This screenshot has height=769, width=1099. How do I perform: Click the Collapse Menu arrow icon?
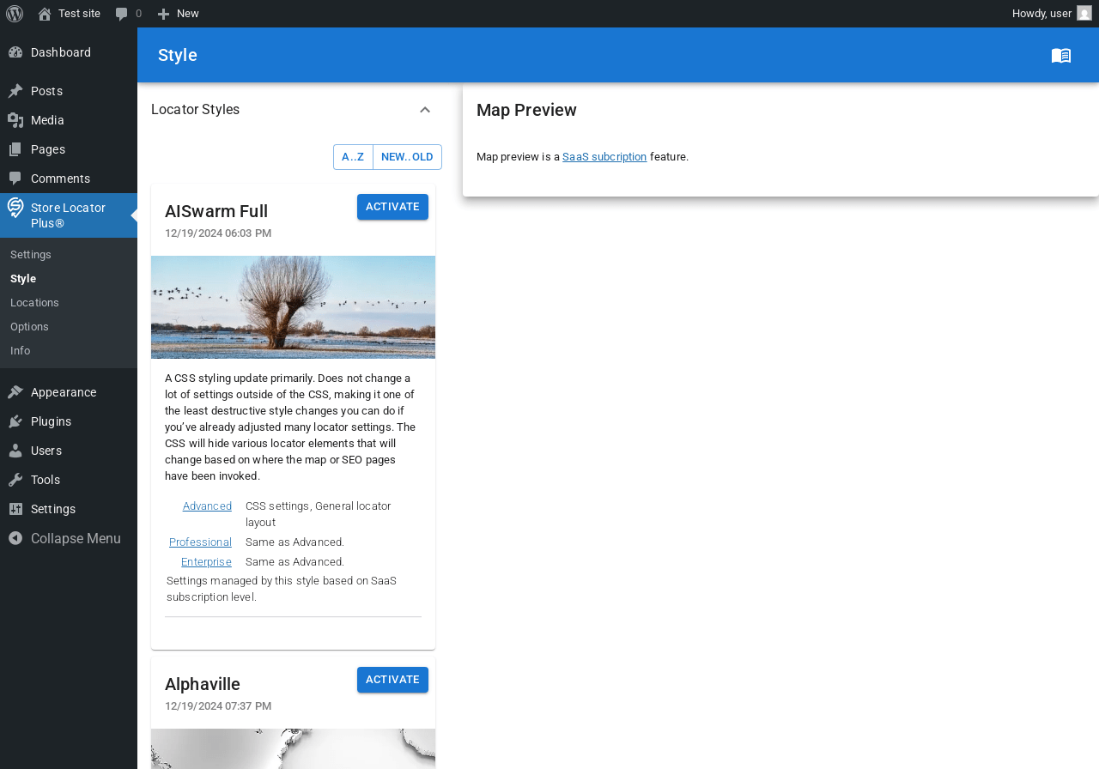pyautogui.click(x=15, y=538)
